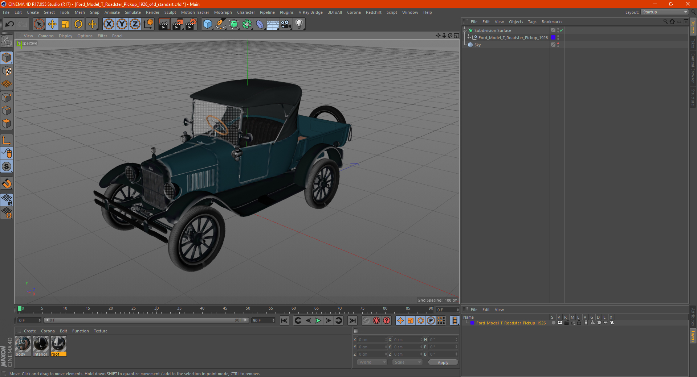This screenshot has height=377, width=697.
Task: Open the Array modeling objects icon
Action: (x=247, y=24)
